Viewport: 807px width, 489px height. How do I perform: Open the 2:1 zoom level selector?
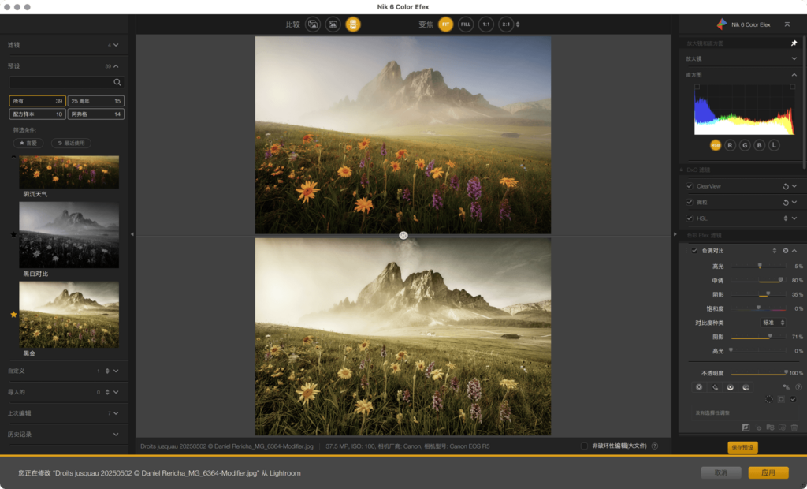click(x=518, y=24)
